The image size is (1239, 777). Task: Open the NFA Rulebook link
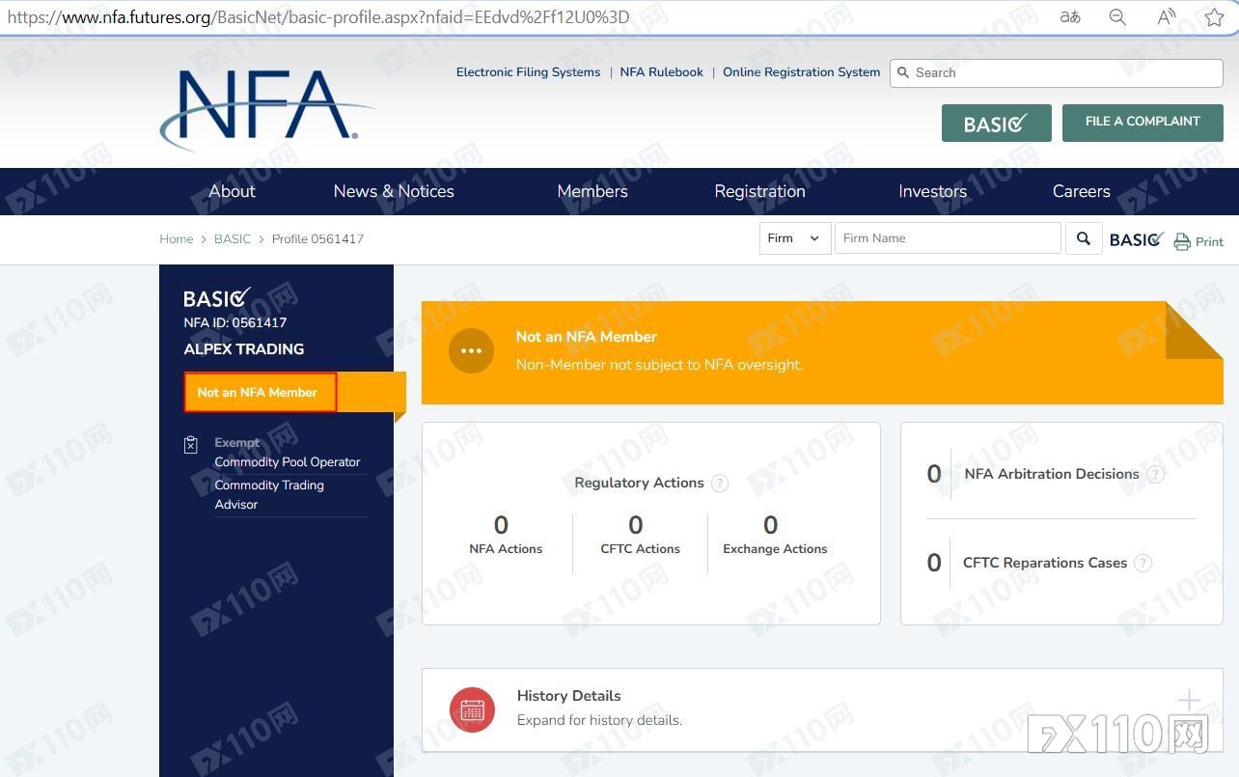pyautogui.click(x=661, y=72)
